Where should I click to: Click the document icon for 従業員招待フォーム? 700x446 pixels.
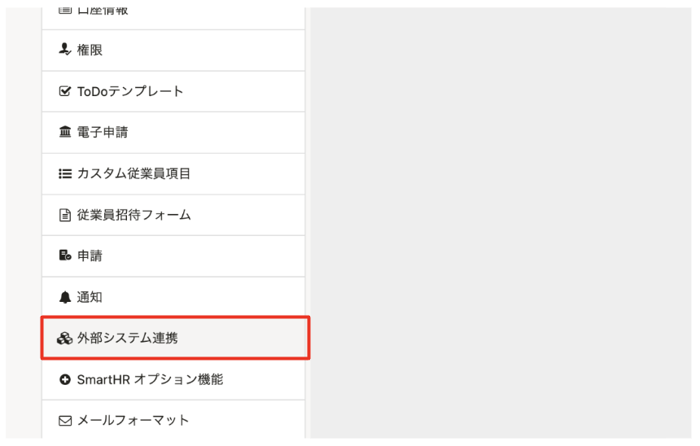(x=65, y=215)
